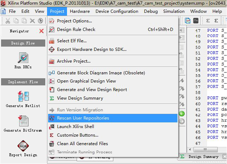Screen dimensions: 227x164
Task: Choose Design Rule Check menu item
Action: (76, 30)
